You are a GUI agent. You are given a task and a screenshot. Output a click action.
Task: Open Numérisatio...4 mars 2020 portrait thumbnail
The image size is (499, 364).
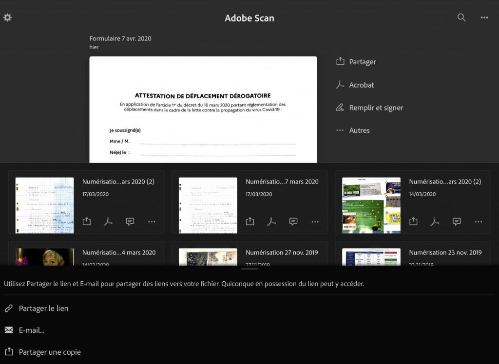coord(44,257)
